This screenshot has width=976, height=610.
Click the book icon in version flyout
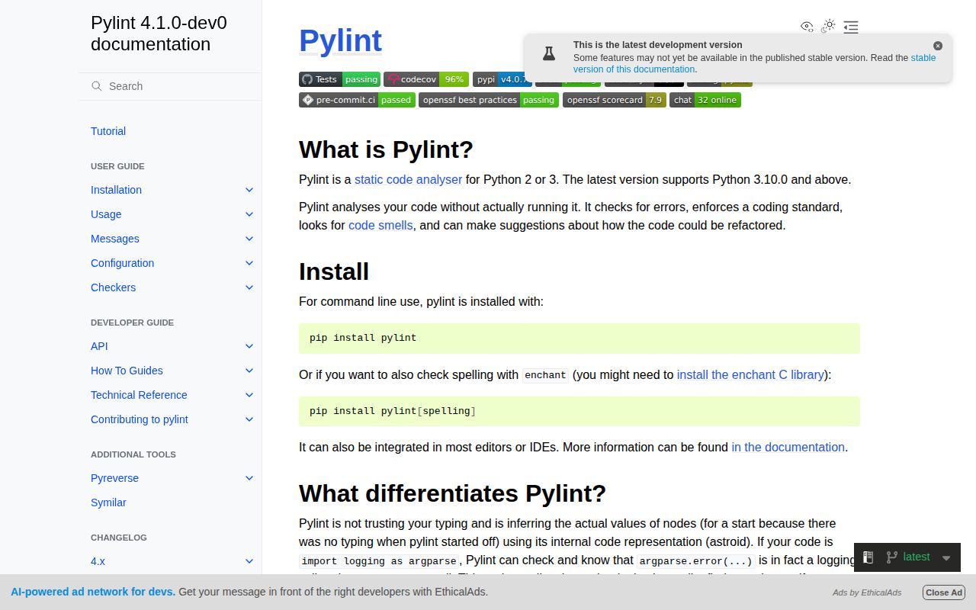pos(868,557)
